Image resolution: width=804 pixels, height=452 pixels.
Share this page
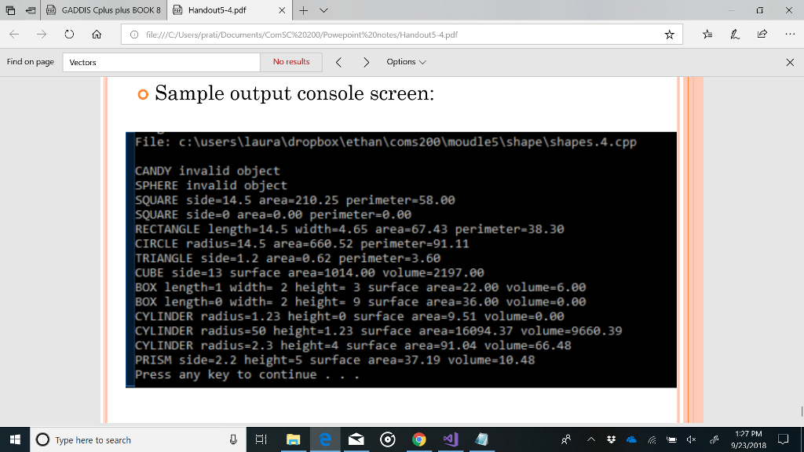(x=762, y=35)
